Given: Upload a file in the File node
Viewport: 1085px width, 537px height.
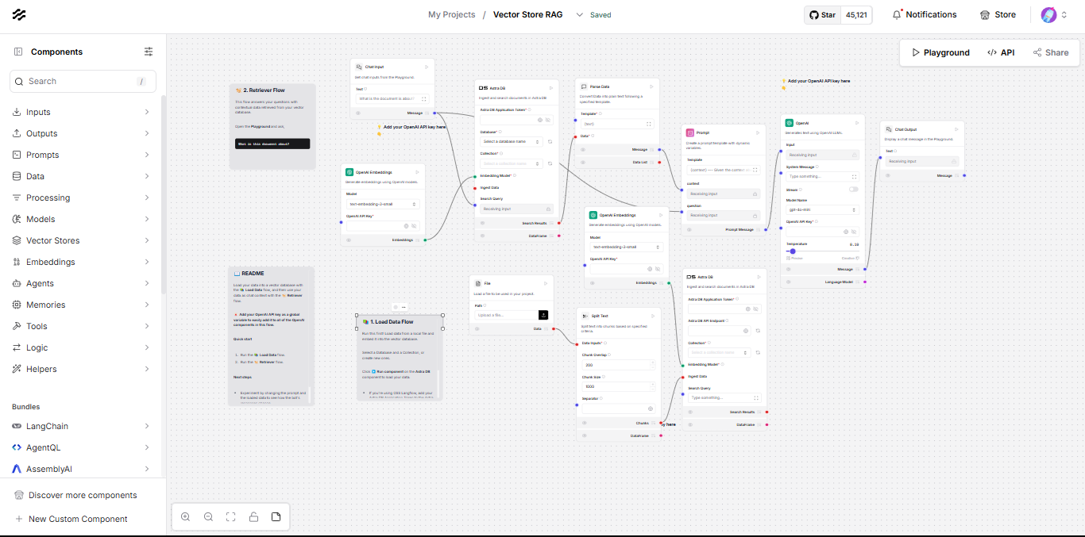Looking at the screenshot, I should [543, 315].
